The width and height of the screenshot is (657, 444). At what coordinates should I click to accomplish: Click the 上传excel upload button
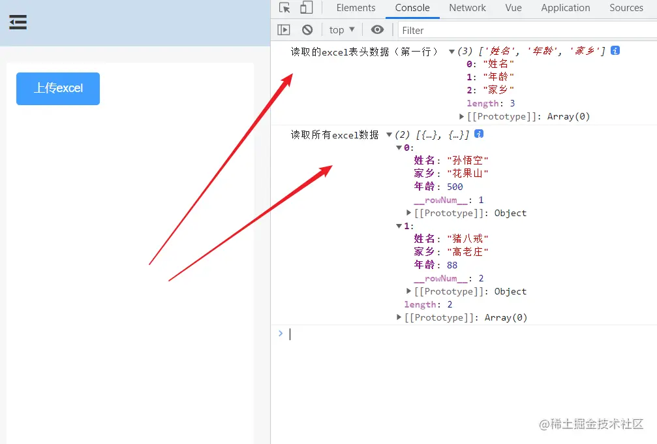58,88
